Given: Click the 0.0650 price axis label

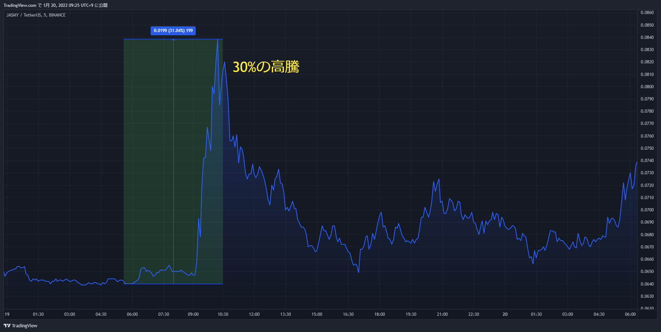Looking at the screenshot, I should click(647, 272).
